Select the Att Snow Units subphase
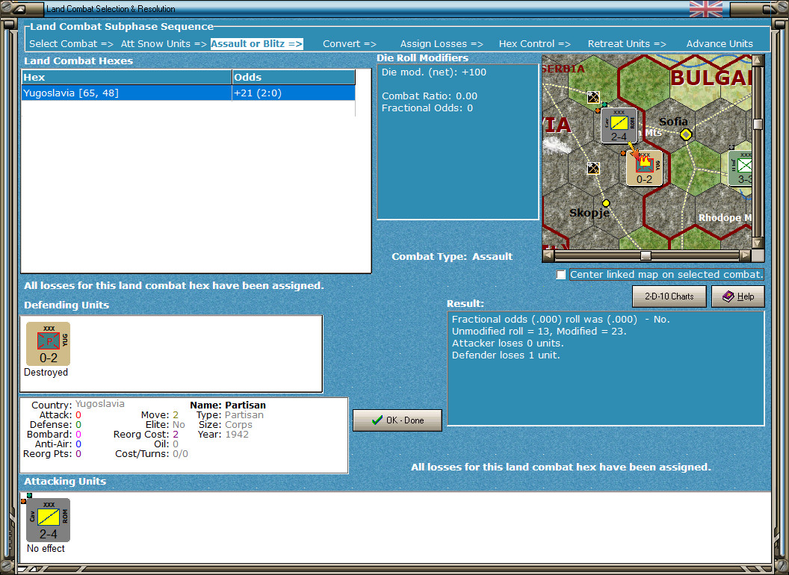The width and height of the screenshot is (789, 575). tap(164, 44)
